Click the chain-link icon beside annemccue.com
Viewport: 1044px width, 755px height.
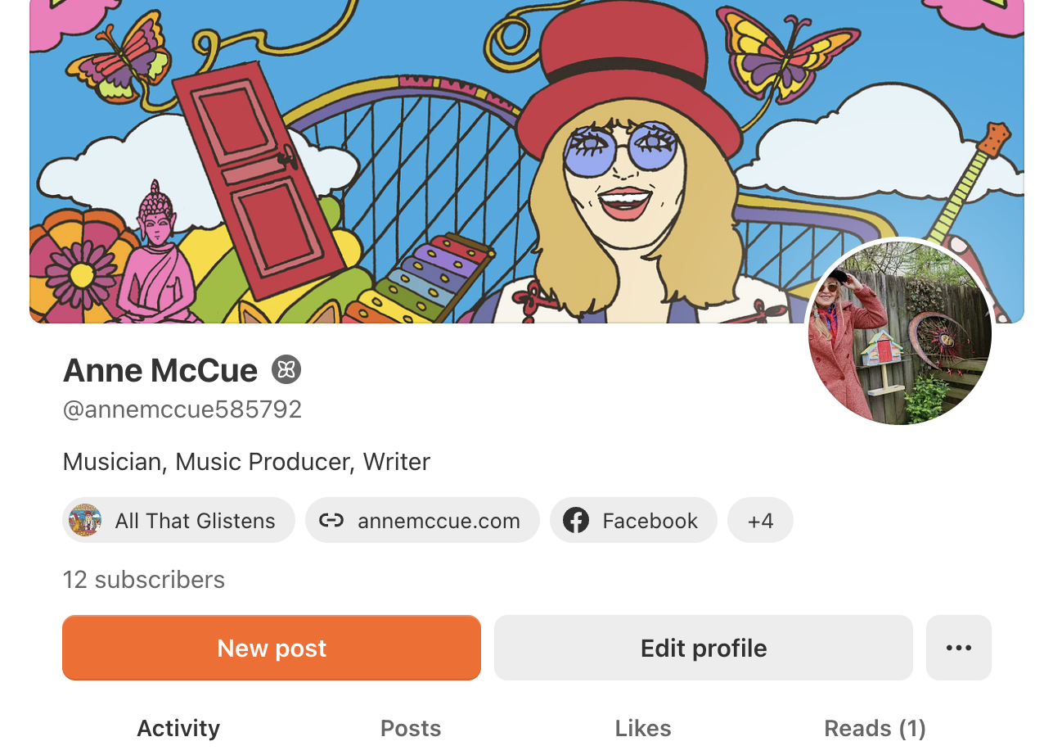click(x=331, y=521)
